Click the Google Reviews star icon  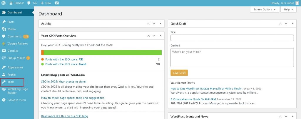pyautogui.click(x=4, y=44)
